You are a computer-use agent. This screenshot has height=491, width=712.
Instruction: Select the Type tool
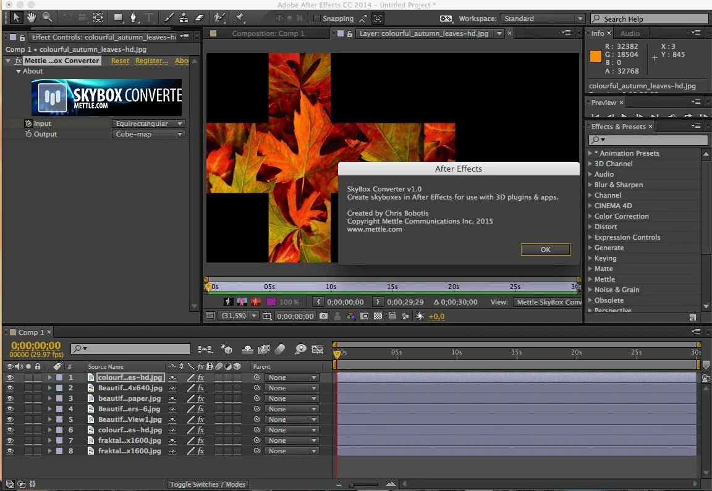coord(149,18)
